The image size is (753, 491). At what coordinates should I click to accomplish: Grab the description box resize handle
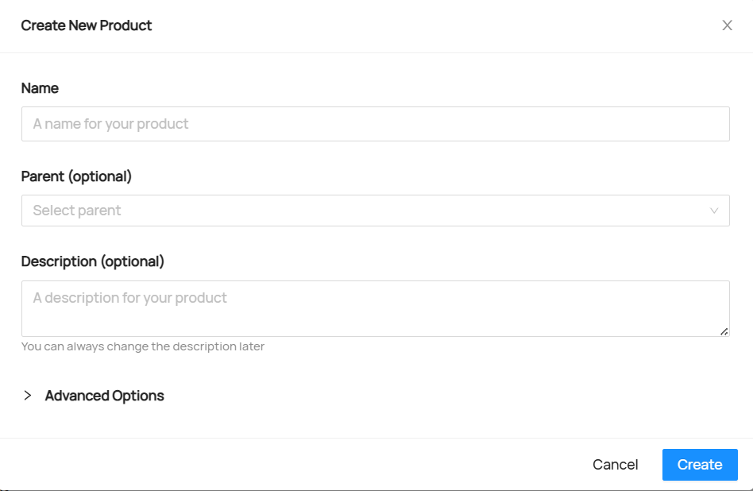(724, 331)
